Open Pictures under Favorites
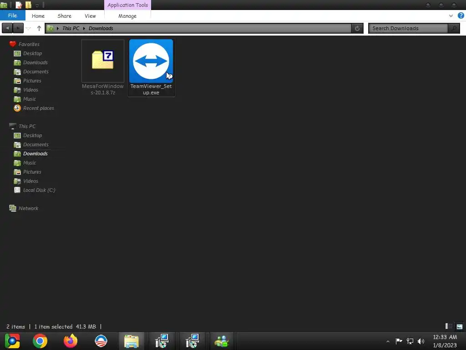The width and height of the screenshot is (466, 350). [32, 81]
